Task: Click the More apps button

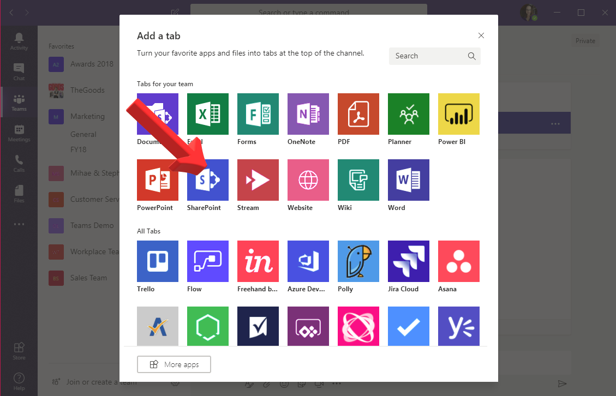Action: (x=174, y=364)
